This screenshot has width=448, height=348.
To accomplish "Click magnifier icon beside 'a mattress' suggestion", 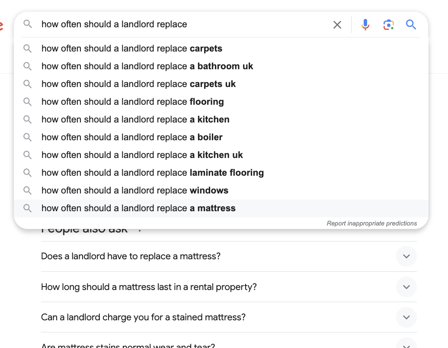I will pyautogui.click(x=28, y=208).
